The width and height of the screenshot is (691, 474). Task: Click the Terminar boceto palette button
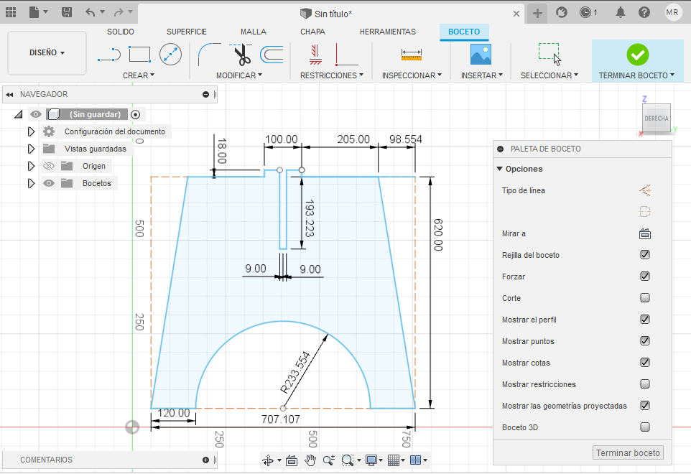point(628,453)
